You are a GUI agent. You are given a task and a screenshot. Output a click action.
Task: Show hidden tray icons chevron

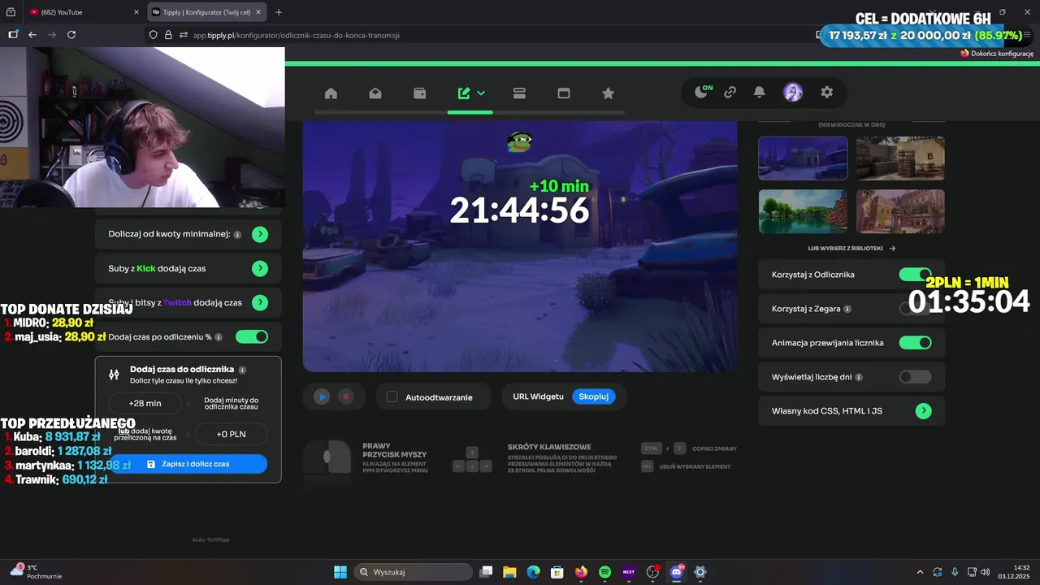click(x=920, y=572)
